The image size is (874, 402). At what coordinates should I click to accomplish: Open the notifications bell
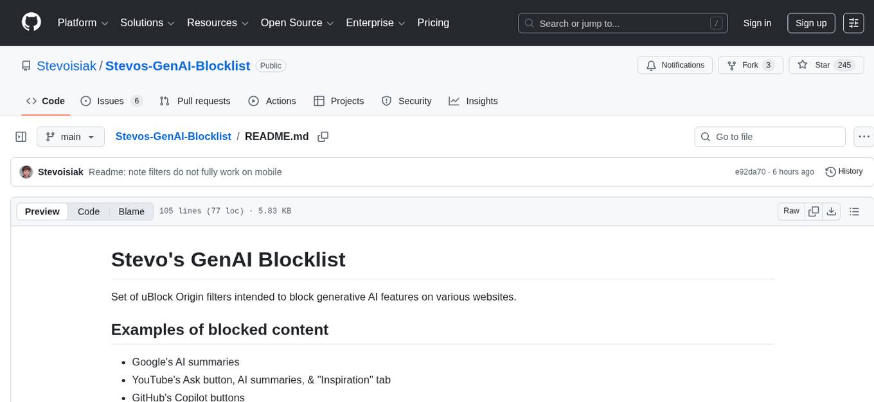pyautogui.click(x=651, y=65)
